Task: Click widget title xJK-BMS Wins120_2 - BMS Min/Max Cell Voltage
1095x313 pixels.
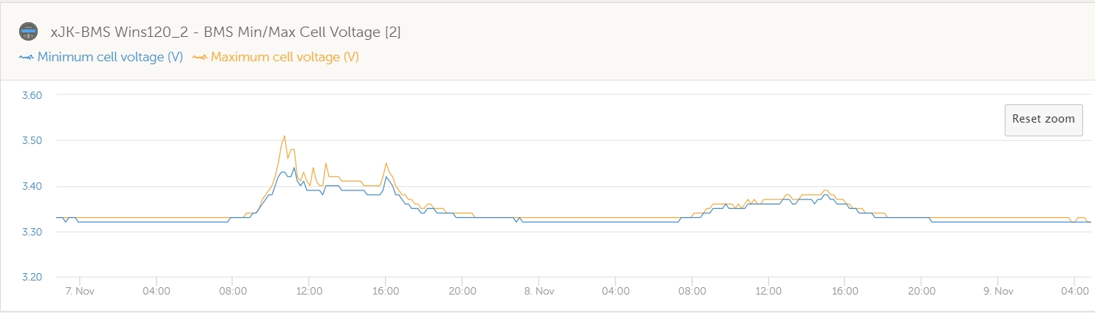Action: 225,32
